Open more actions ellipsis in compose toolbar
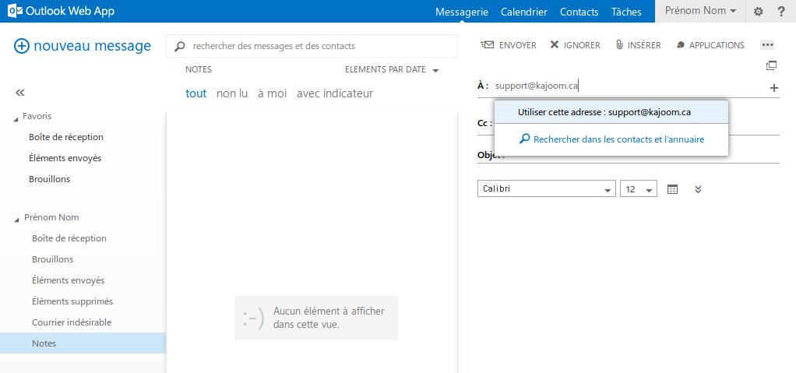The height and width of the screenshot is (373, 796). click(x=767, y=45)
